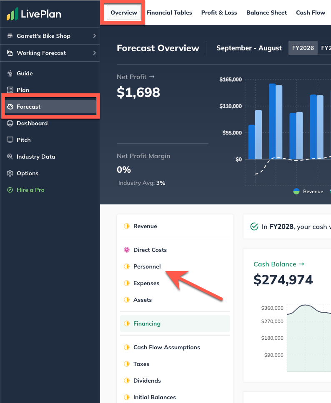Switch to the Financial Tables tab
Image resolution: width=331 pixels, height=403 pixels.
pos(169,12)
